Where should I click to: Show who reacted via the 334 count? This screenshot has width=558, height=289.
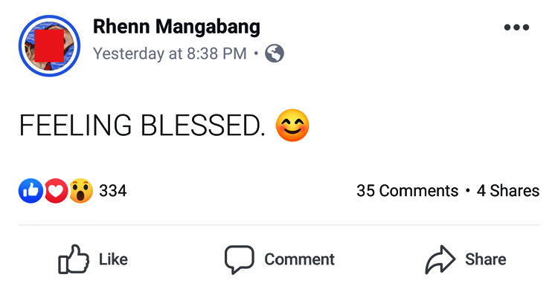[113, 191]
